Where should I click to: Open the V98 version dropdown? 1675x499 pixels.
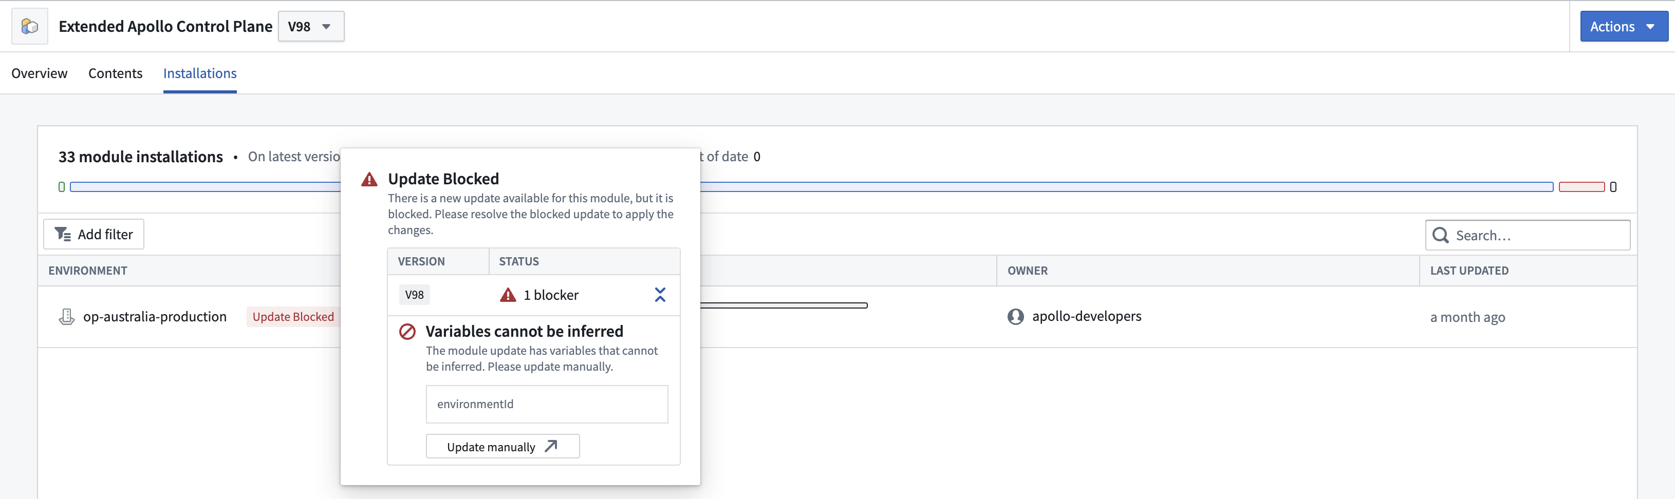311,27
